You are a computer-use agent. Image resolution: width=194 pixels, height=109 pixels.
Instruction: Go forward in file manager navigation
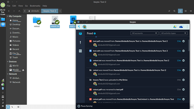pos(14,11)
